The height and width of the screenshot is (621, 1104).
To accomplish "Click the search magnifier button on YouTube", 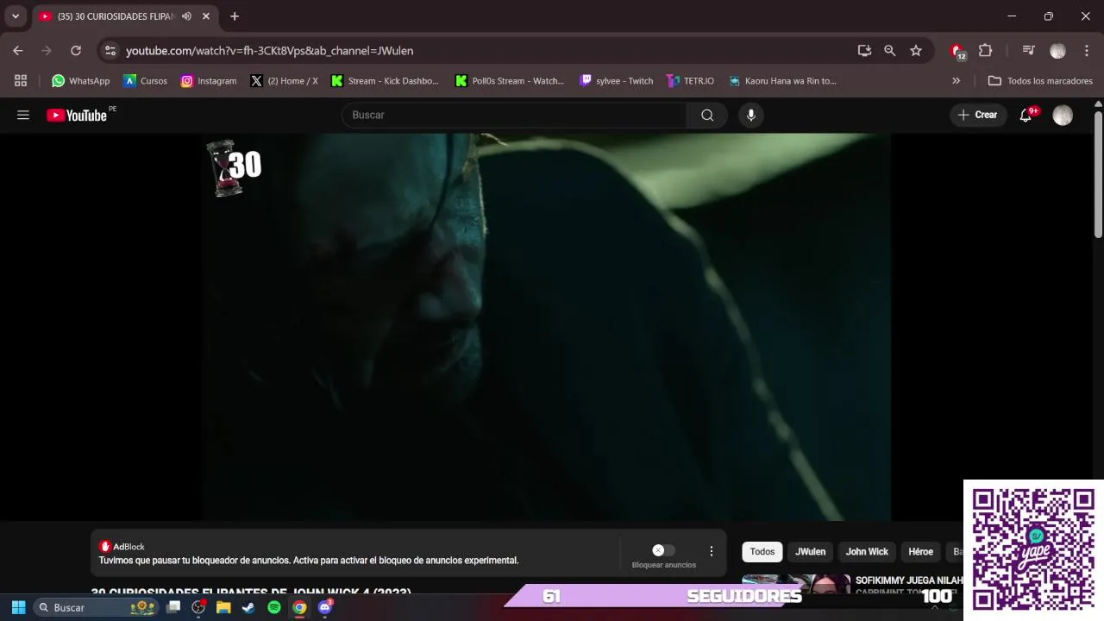I will pos(707,115).
